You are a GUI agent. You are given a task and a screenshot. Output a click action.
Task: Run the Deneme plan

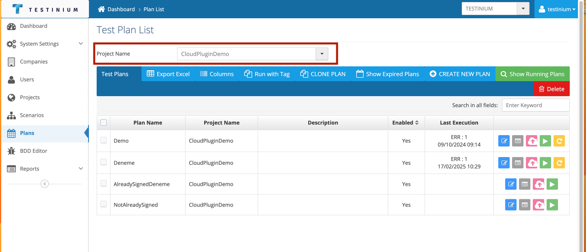(545, 163)
